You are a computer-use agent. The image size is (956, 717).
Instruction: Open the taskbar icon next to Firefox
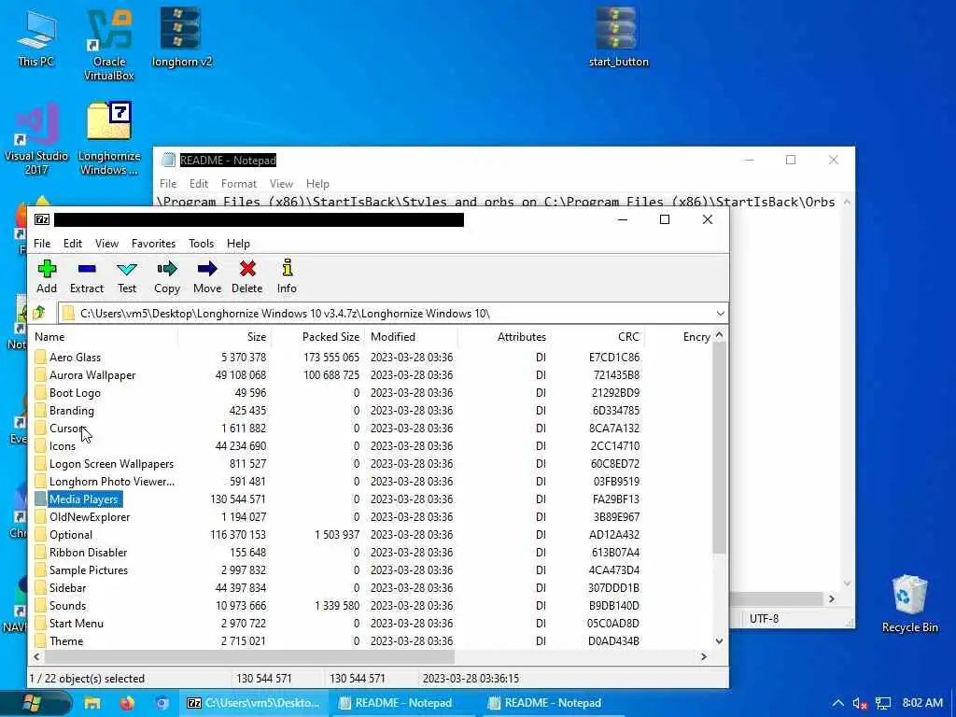tap(162, 704)
